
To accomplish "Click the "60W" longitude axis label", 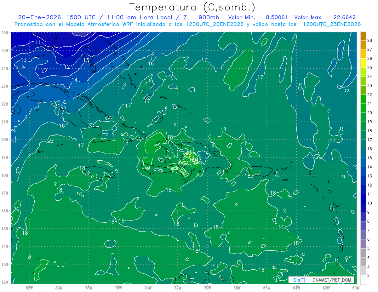I will click(356, 287).
